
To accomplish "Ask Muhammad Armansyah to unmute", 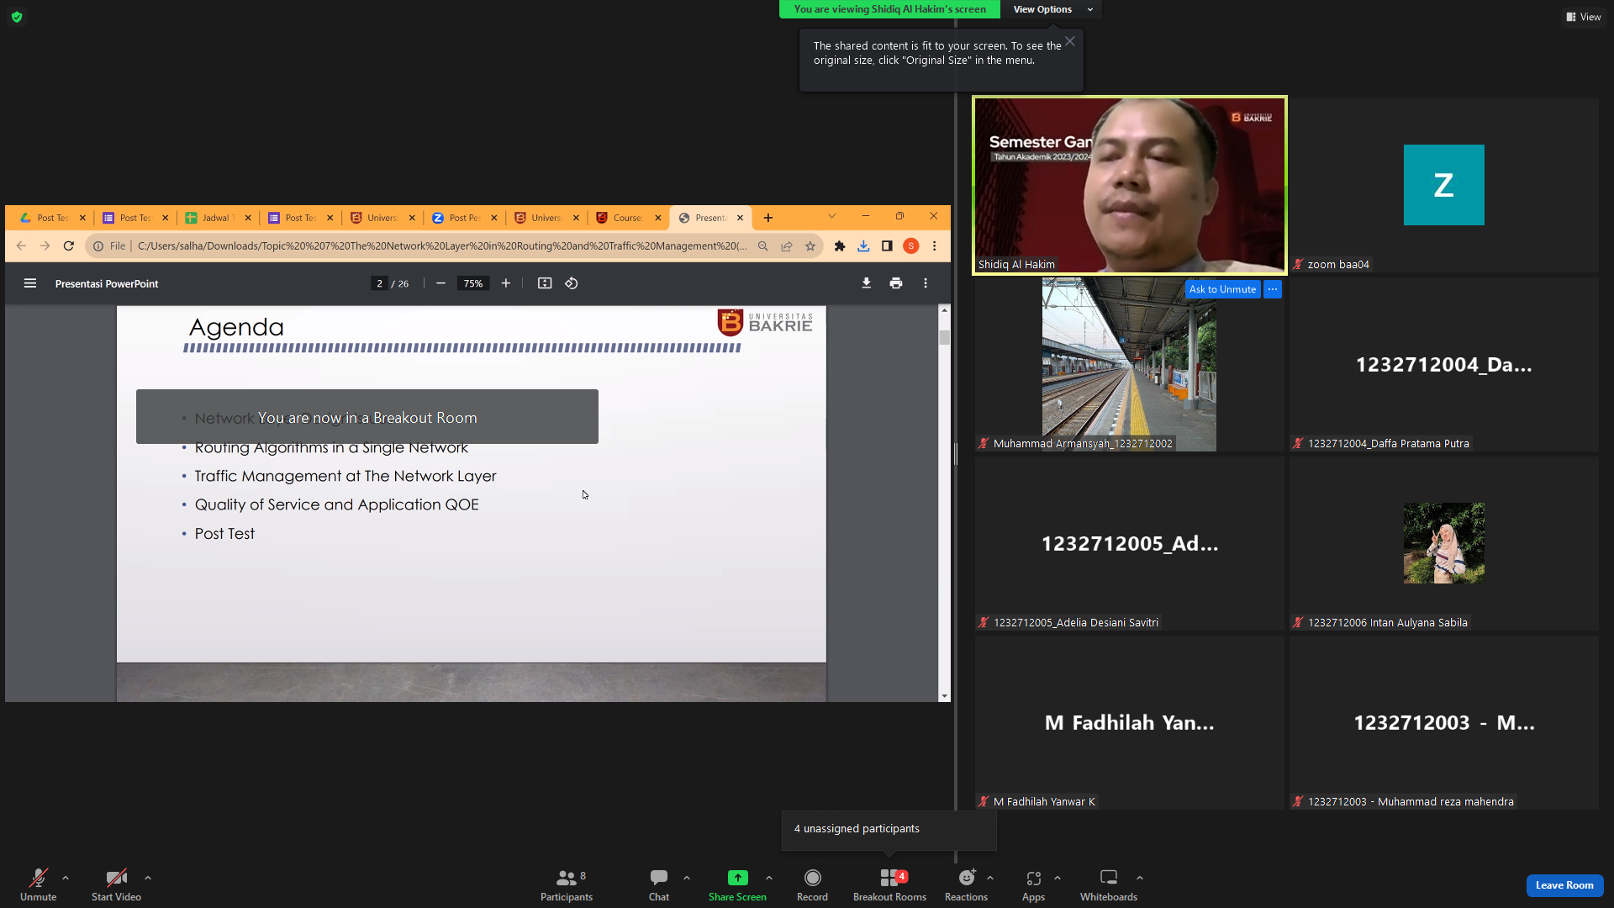I will (1222, 289).
